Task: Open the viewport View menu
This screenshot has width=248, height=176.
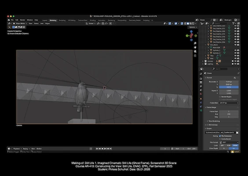Action: 30,23
